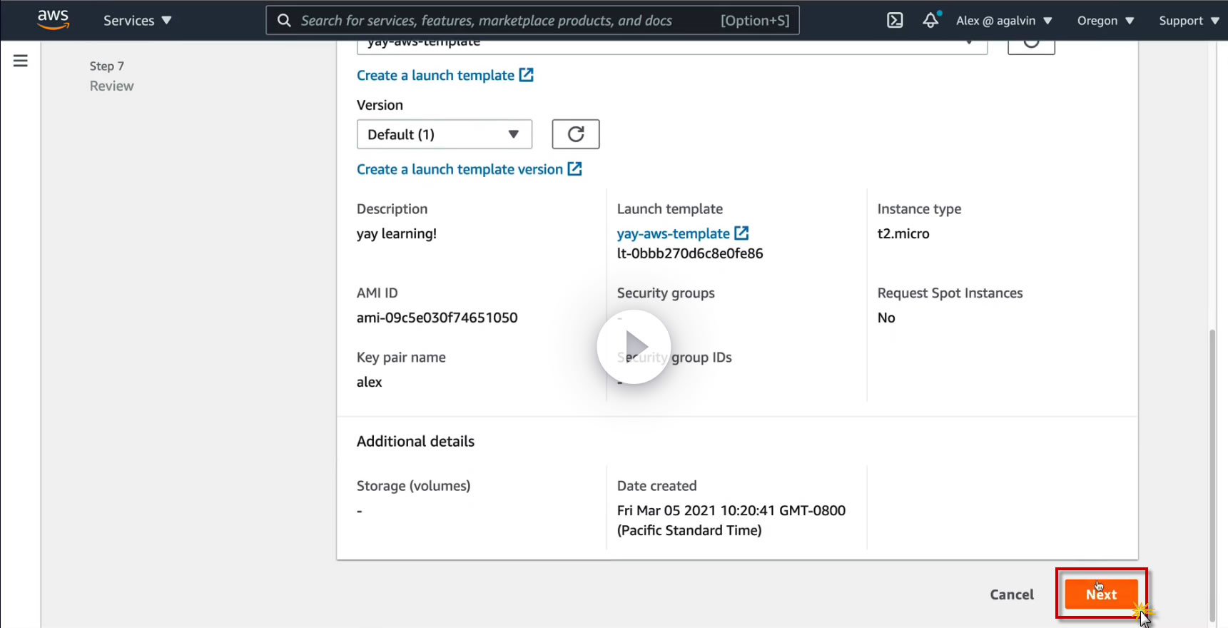Click the search magnifier icon

click(284, 21)
